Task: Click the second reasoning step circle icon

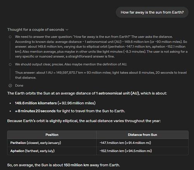Action: pyautogui.click(x=10, y=65)
